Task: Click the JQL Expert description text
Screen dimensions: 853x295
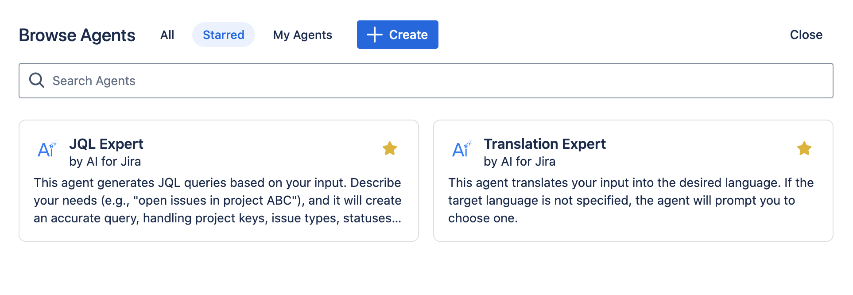Action: [217, 200]
